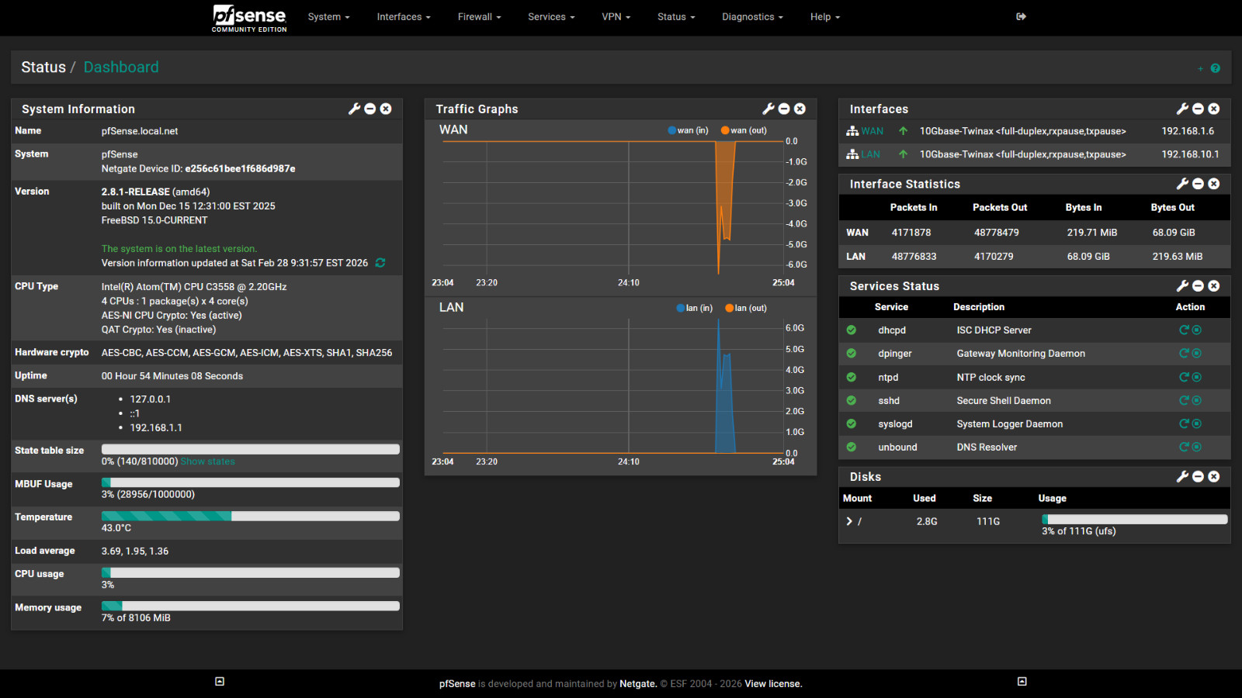Toggle lan (out) legend series

[x=745, y=308]
